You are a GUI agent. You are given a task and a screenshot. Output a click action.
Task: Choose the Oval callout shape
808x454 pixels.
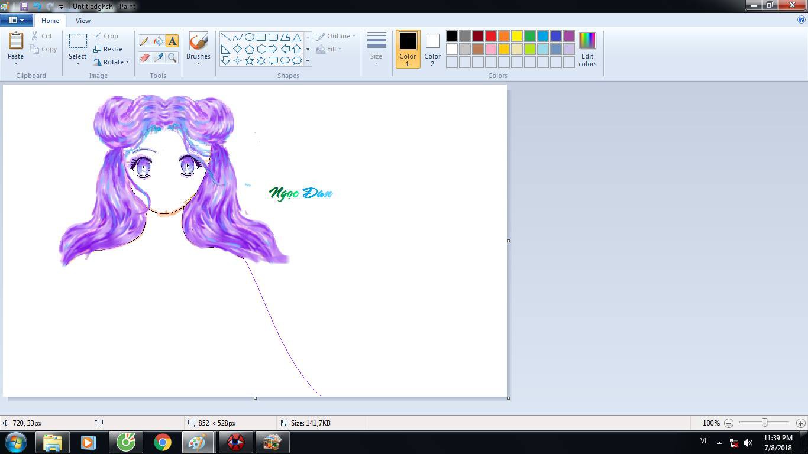pos(285,60)
